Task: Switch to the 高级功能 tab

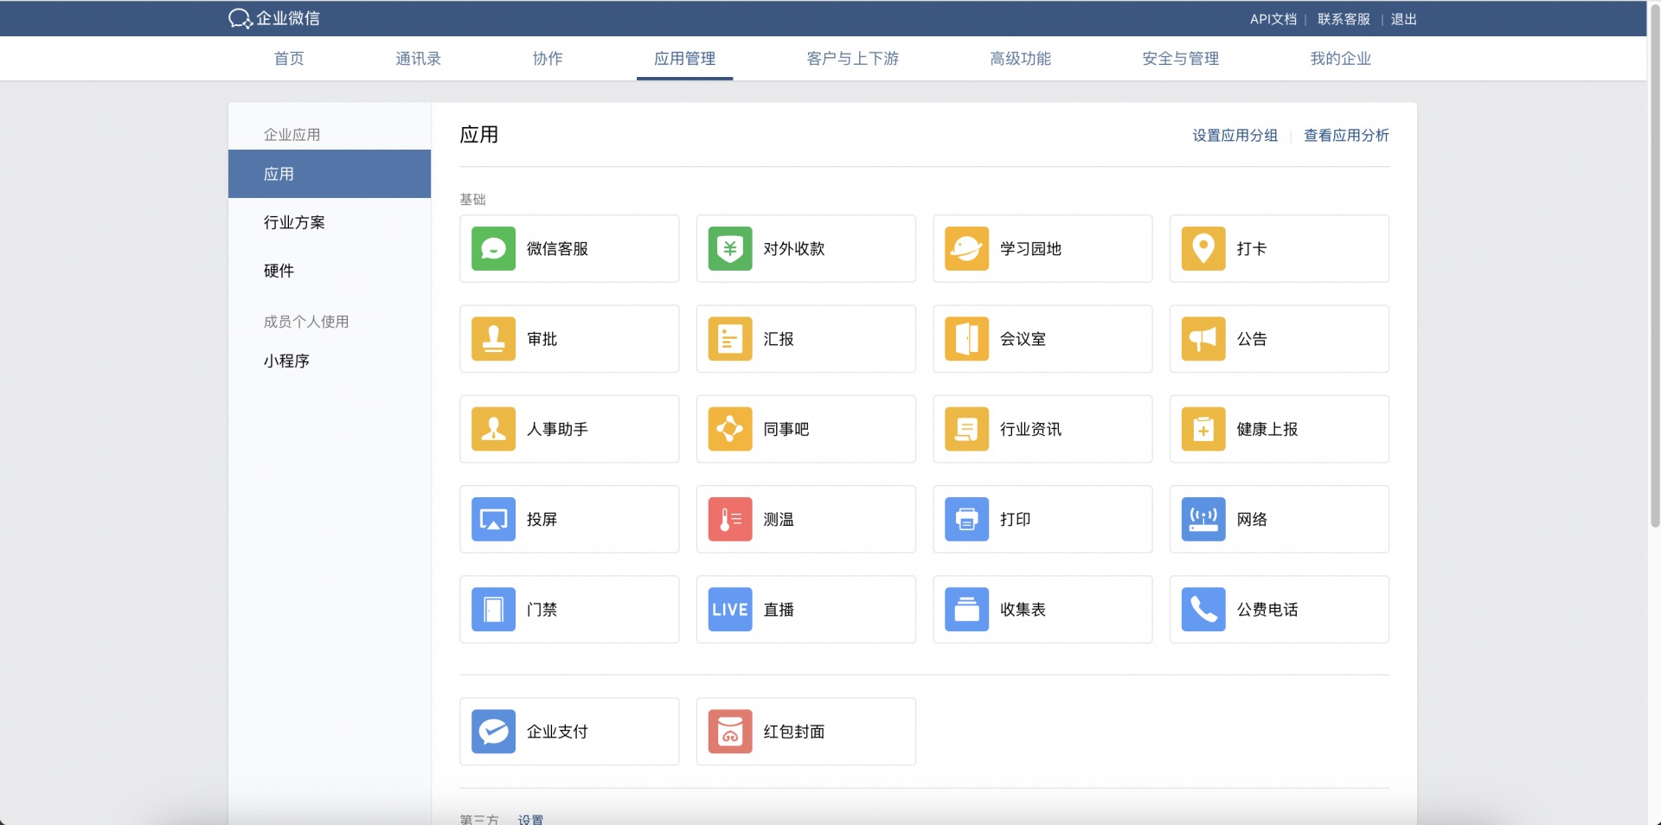Action: 1021,59
